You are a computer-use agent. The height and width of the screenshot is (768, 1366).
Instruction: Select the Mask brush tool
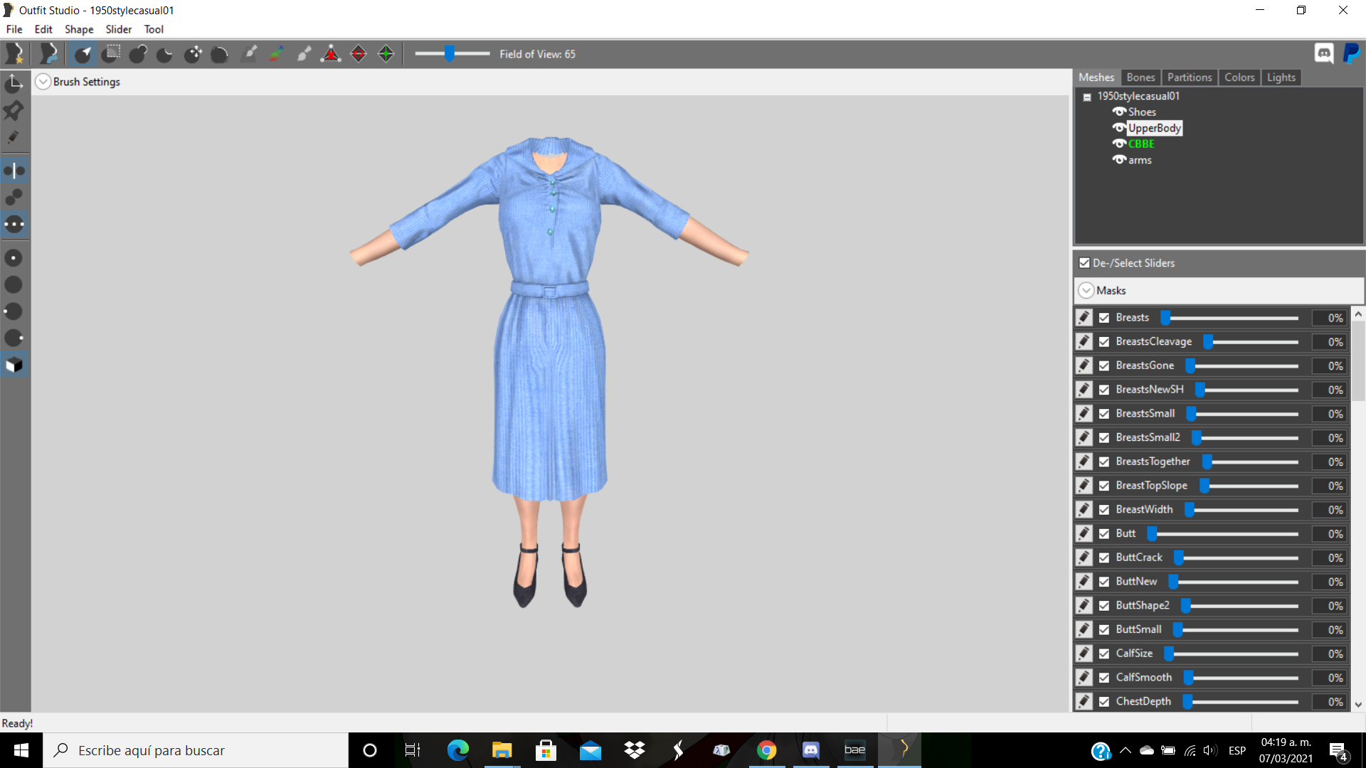[x=111, y=54]
